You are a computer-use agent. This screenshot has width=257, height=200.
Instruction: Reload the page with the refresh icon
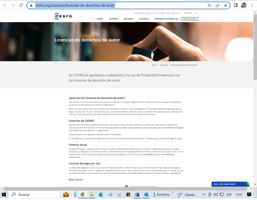click(21, 5)
